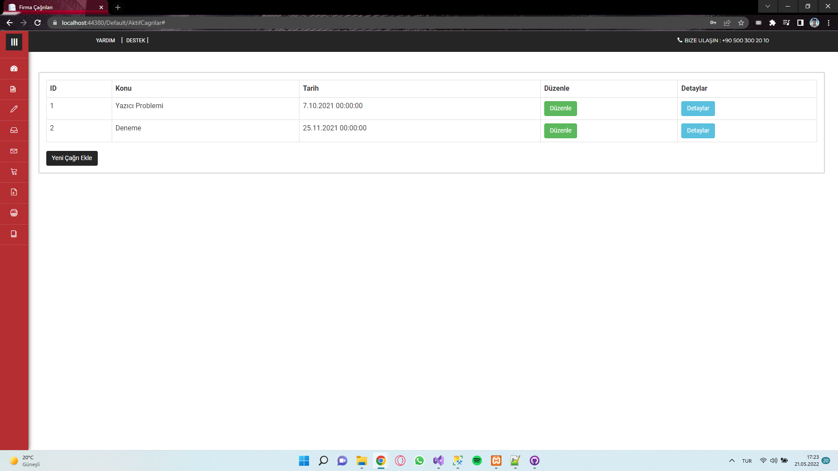The width and height of the screenshot is (838, 471).
Task: Select the pencil edit sidebar icon
Action: point(14,109)
